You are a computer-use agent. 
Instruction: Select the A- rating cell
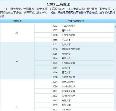pyautogui.click(x=17, y=95)
